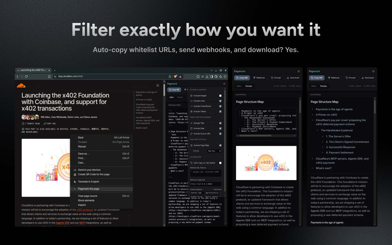Open settings sliders icon in rightmost Pagemark panel

point(373,71)
